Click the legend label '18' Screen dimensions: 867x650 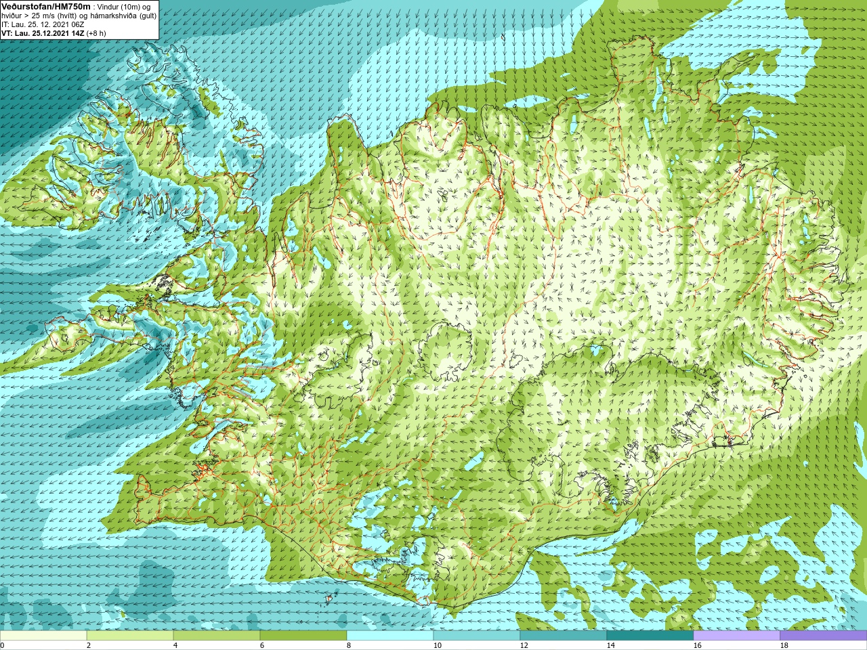784,645
